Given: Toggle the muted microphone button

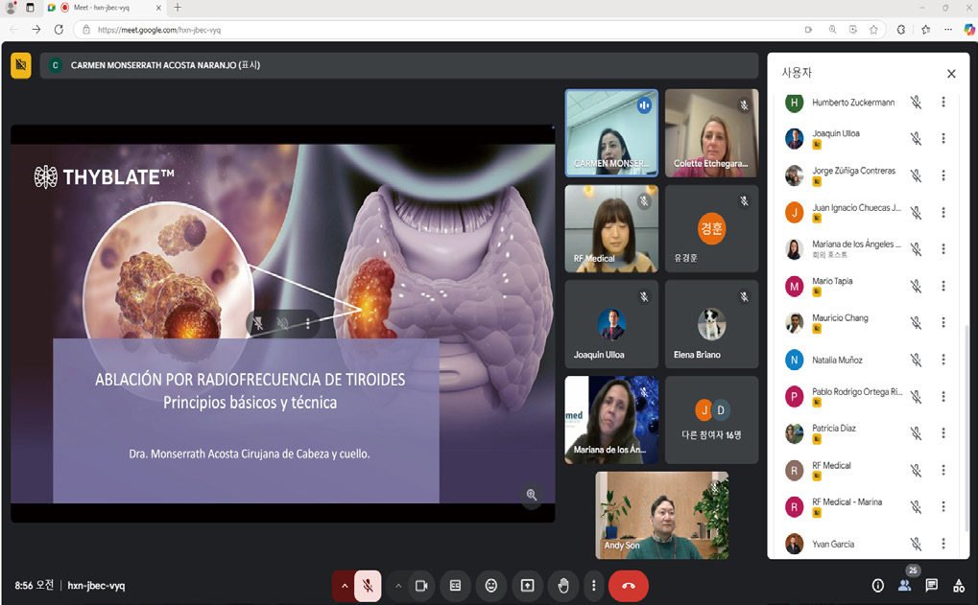Looking at the screenshot, I should click(x=368, y=586).
